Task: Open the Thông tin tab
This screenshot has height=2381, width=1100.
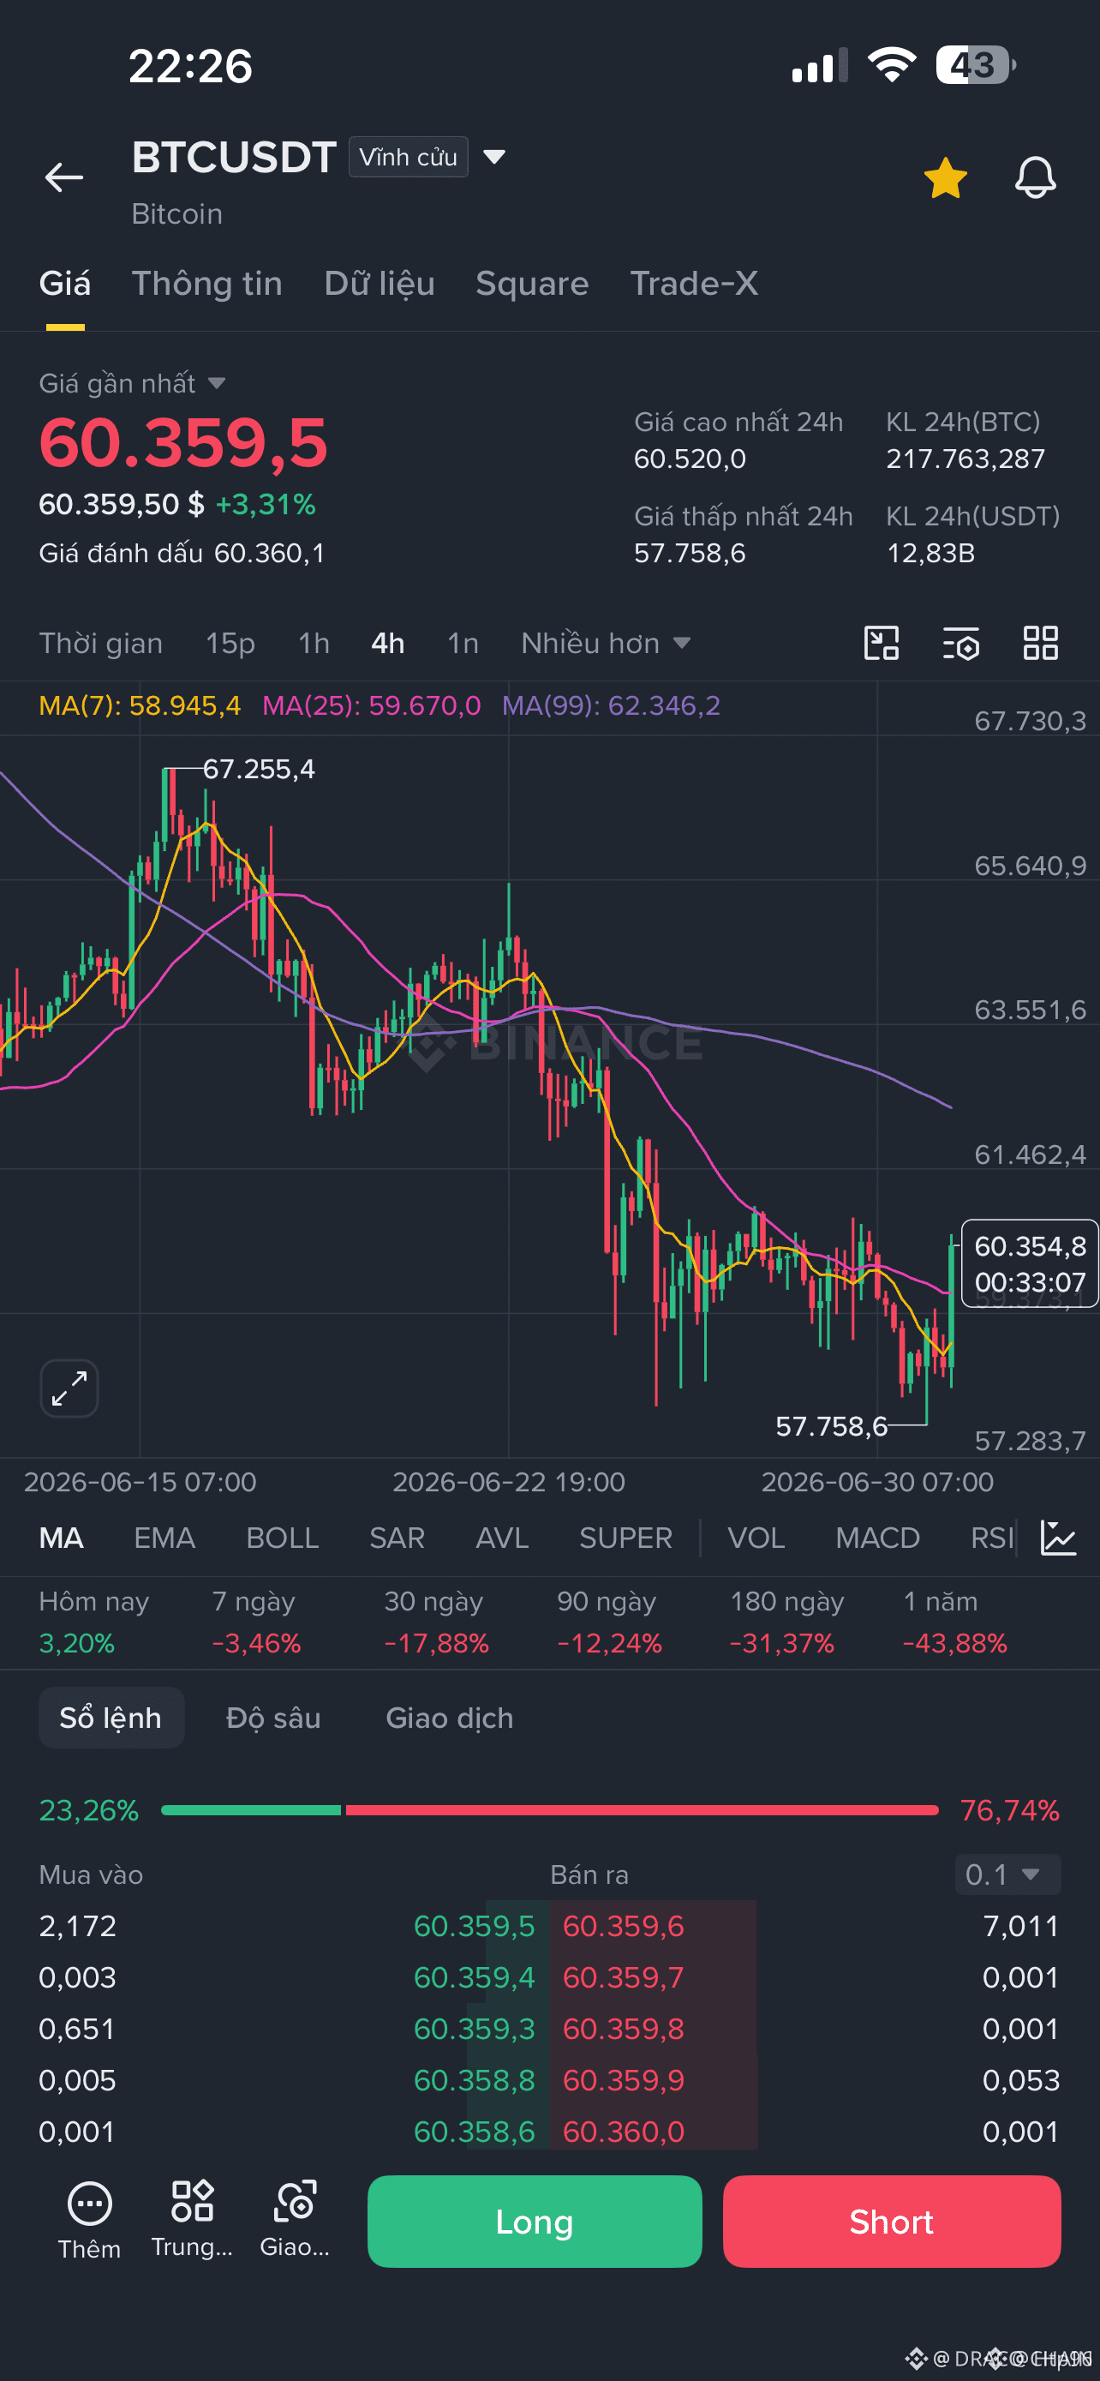Action: (206, 283)
